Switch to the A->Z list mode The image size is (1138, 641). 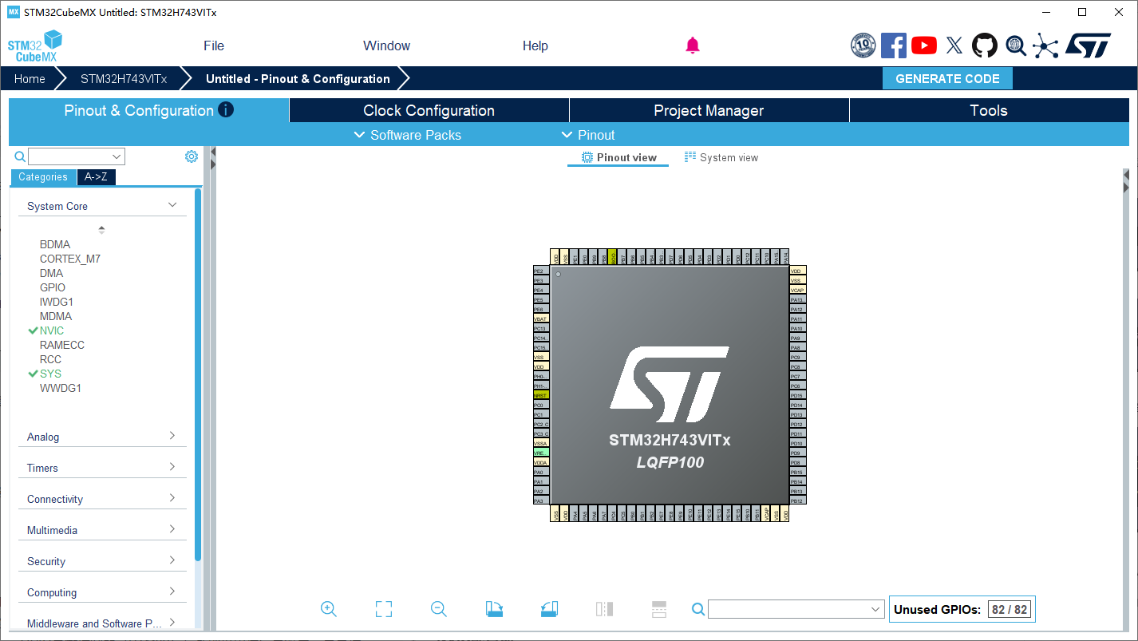pyautogui.click(x=96, y=177)
